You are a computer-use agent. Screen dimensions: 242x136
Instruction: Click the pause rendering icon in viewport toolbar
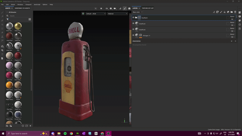tap(101, 8)
